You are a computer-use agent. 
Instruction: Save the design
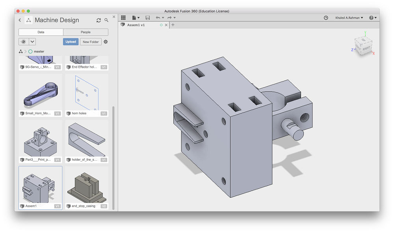coord(147,18)
